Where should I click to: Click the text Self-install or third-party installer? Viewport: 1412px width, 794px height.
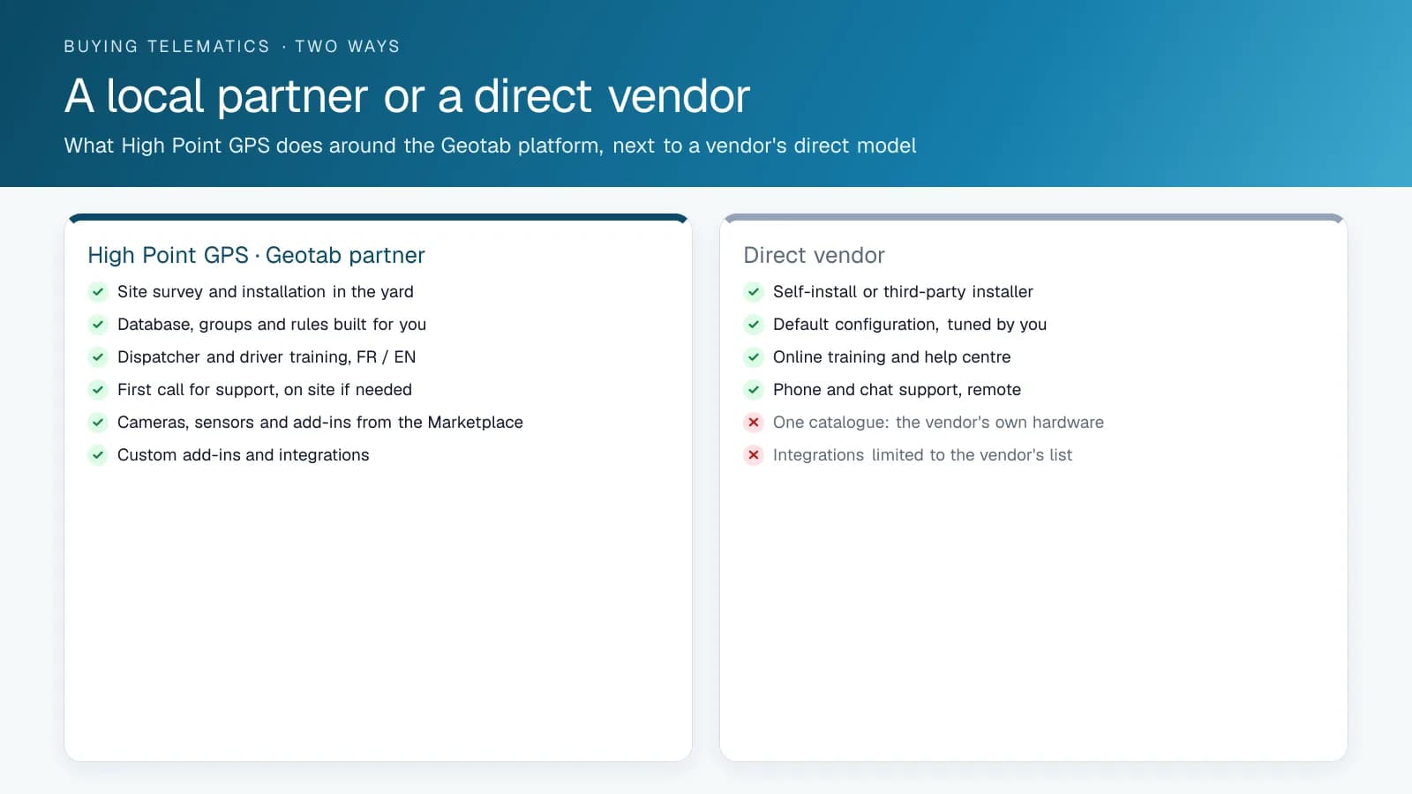point(903,292)
